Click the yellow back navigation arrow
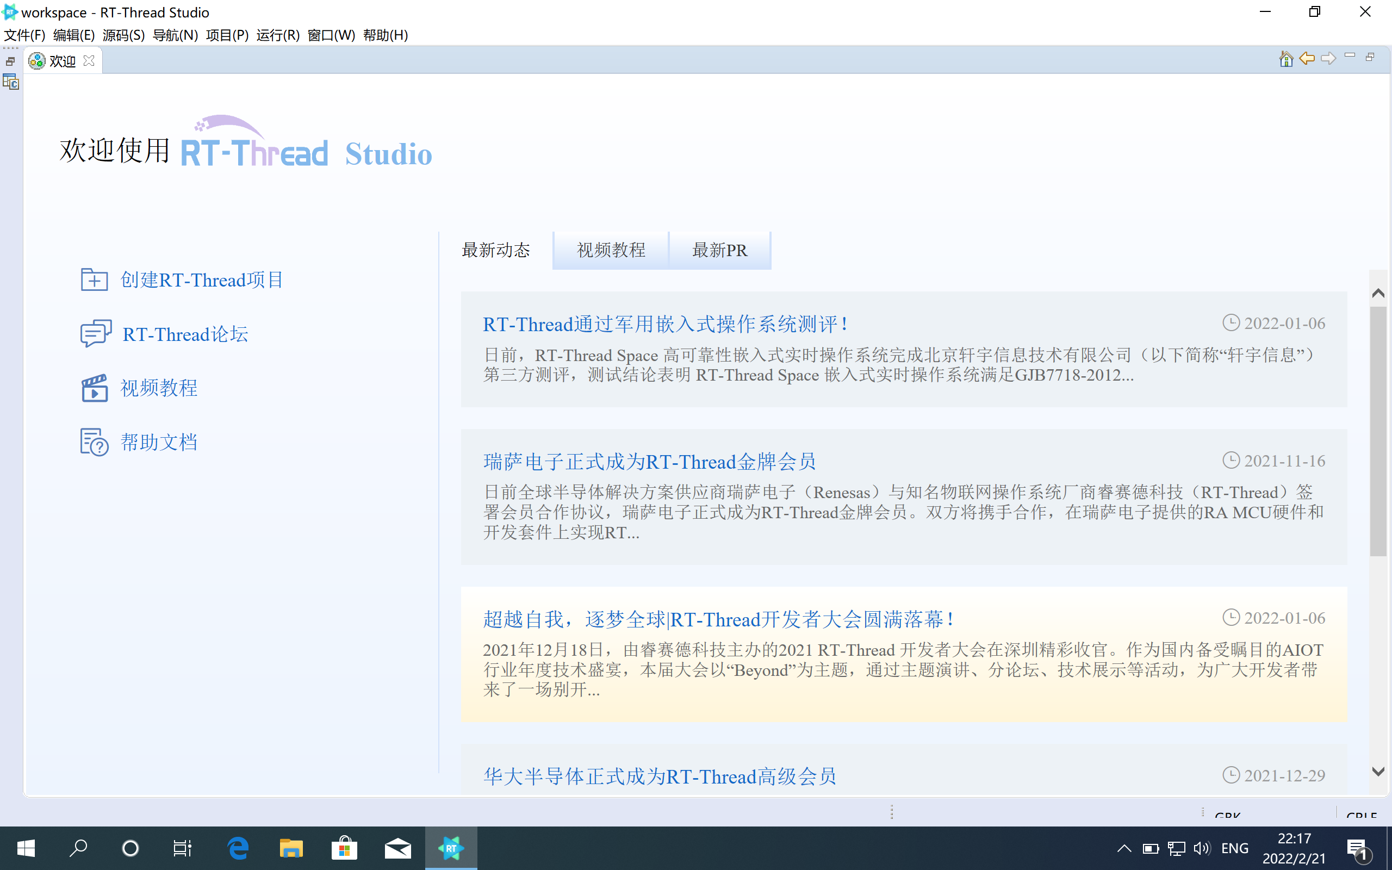This screenshot has height=870, width=1392. 1307,59
